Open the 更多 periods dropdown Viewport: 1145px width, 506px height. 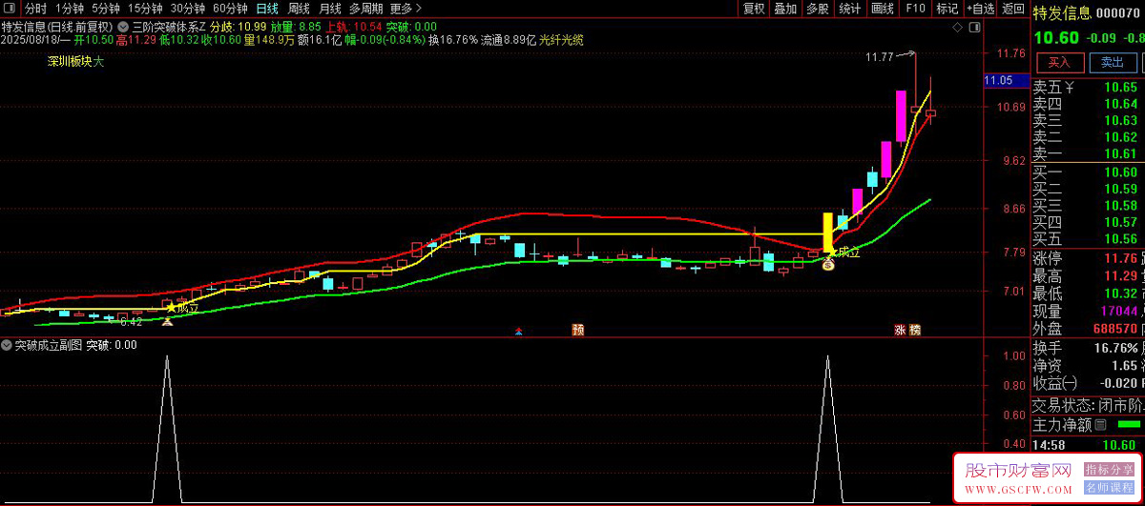pos(407,9)
